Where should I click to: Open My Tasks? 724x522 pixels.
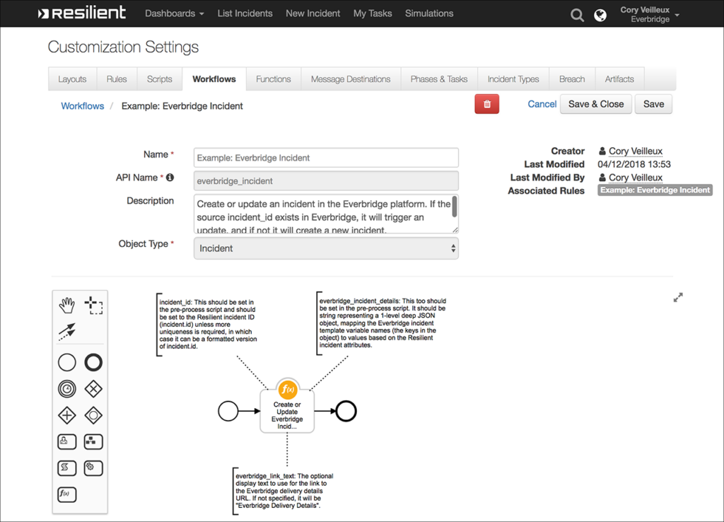373,13
